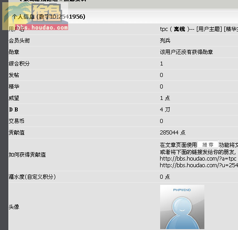Click the bbs.houdao.com/?a=tpc referral URL

tap(198, 158)
